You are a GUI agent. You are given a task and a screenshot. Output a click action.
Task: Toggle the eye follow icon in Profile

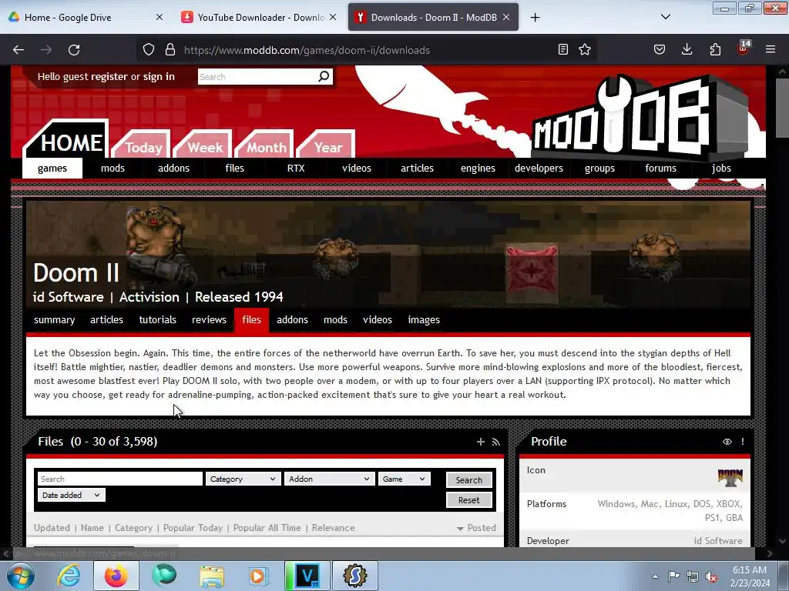[x=727, y=442]
